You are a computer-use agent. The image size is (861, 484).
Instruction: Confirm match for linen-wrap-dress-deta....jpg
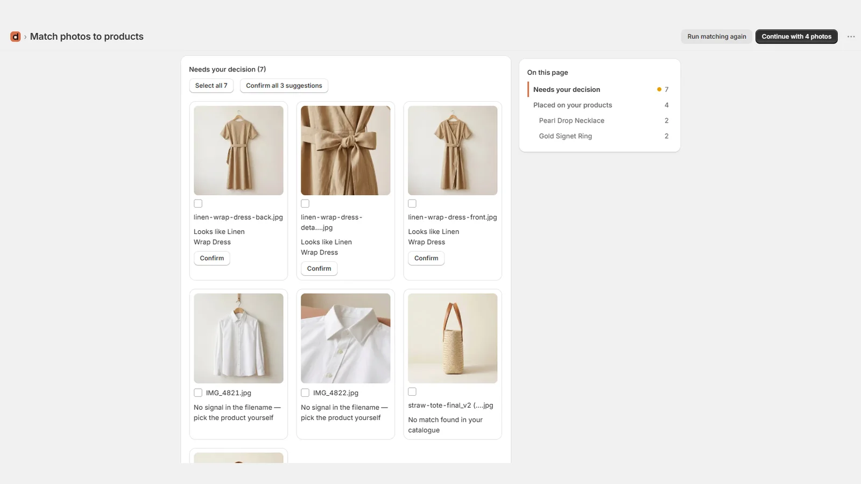pyautogui.click(x=319, y=268)
